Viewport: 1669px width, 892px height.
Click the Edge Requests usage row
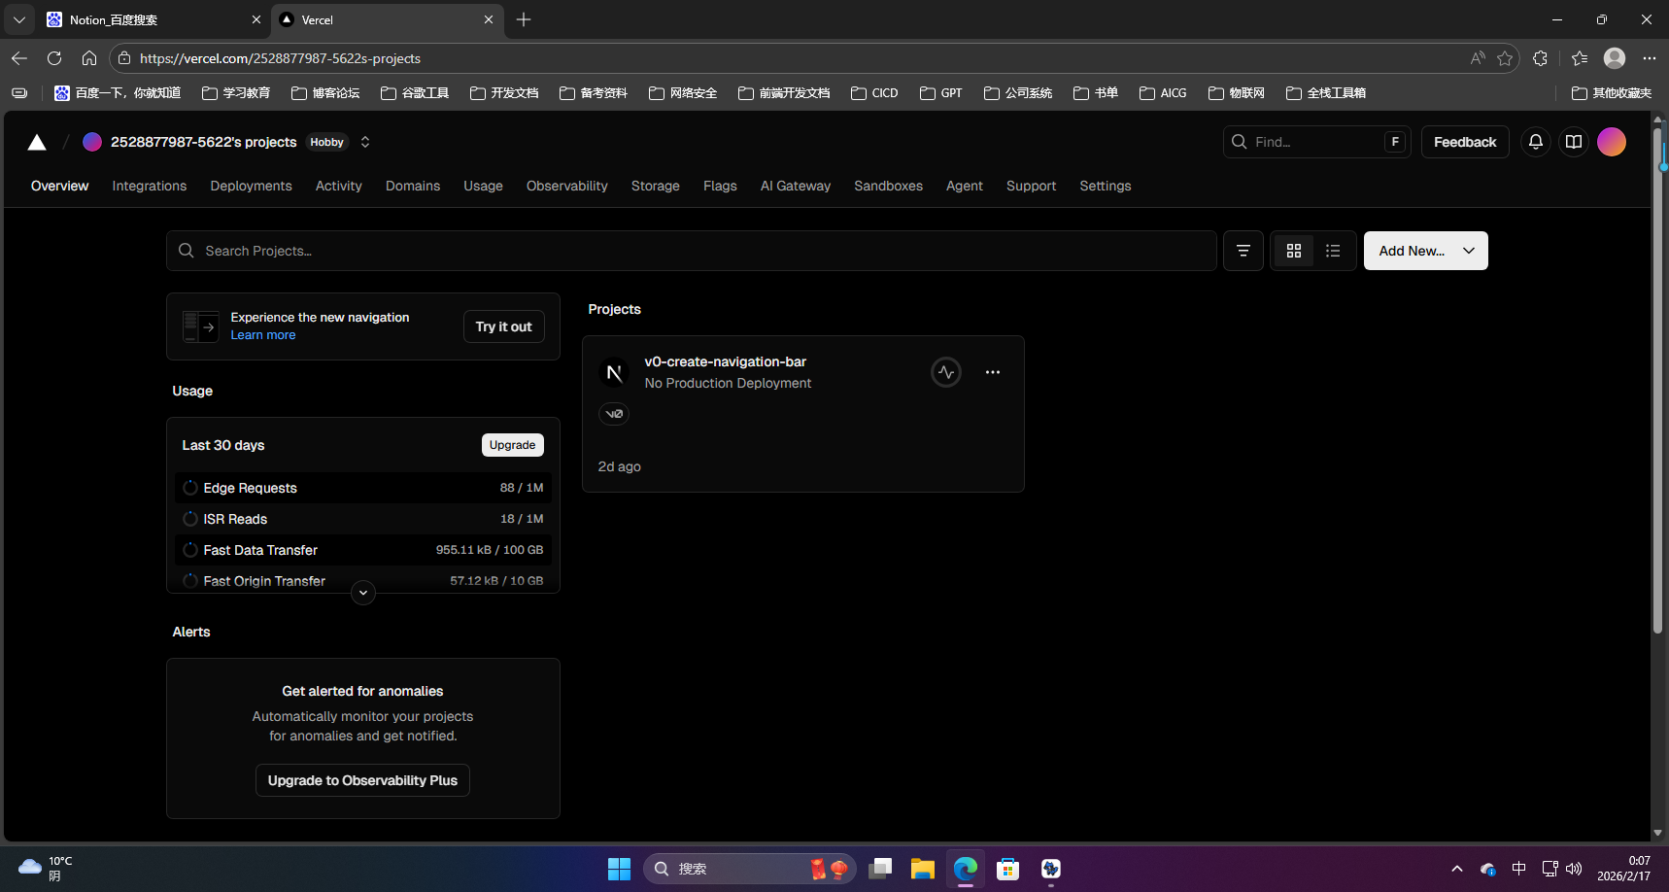tap(363, 488)
